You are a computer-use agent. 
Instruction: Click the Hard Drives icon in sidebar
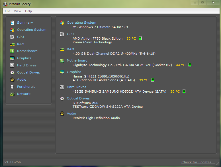(12, 65)
